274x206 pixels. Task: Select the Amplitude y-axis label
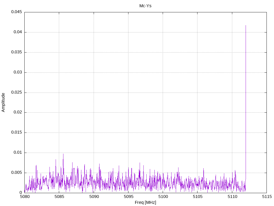(3, 102)
